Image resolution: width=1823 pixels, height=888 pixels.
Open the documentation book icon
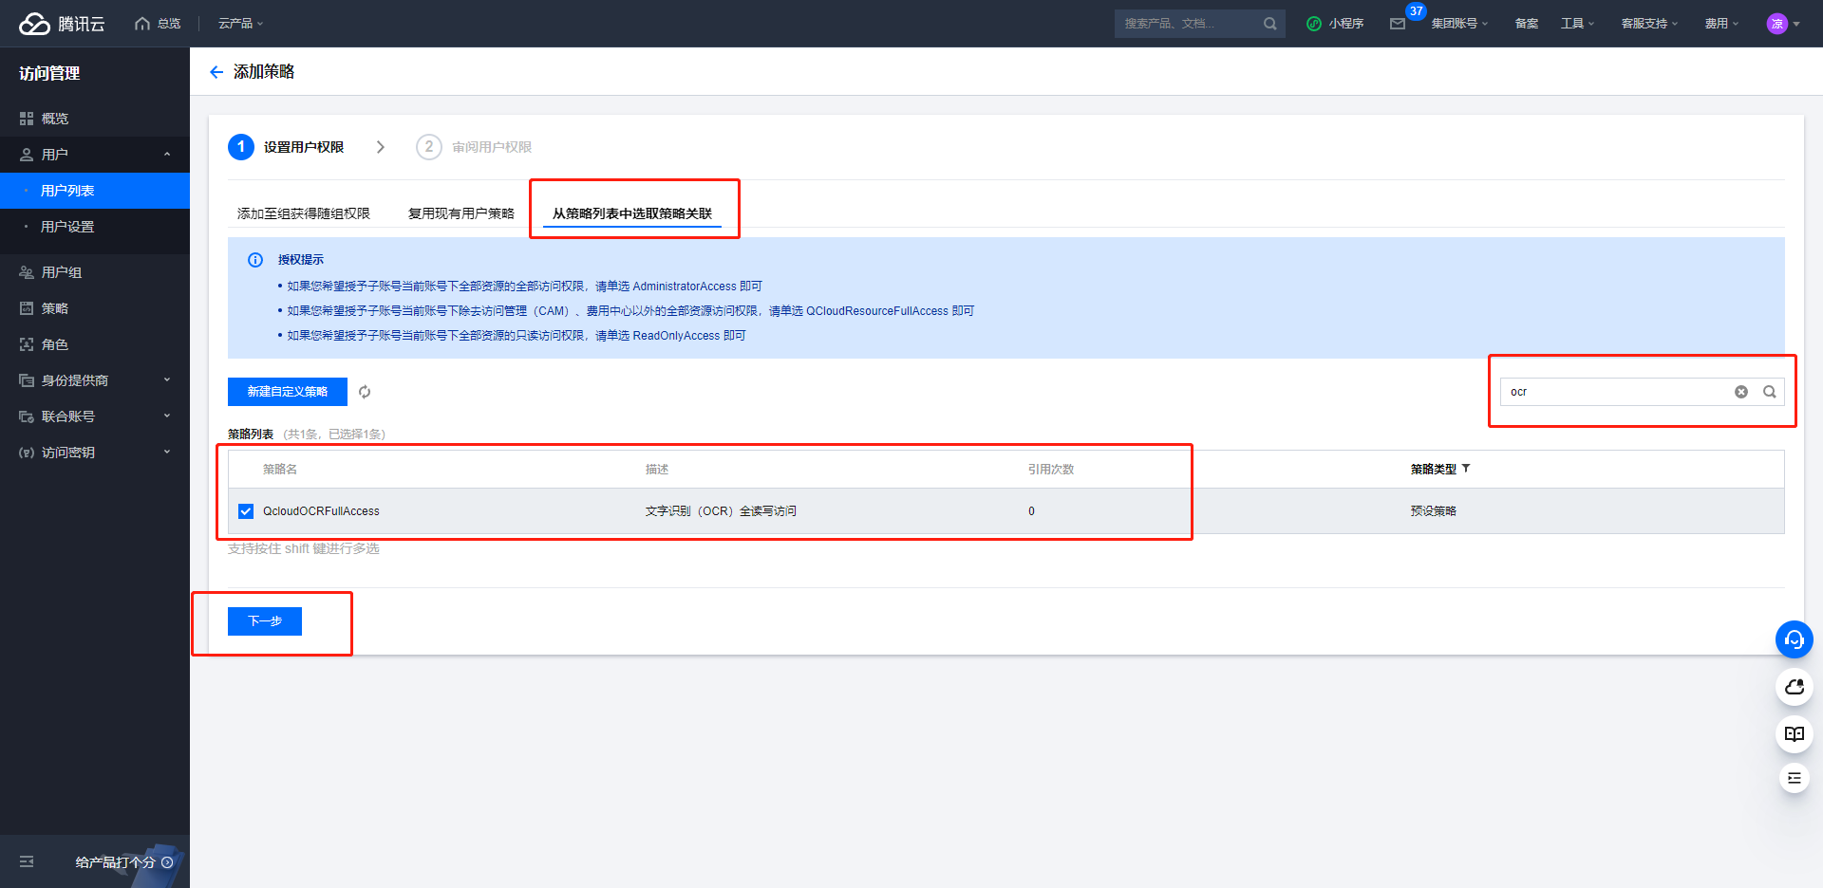coord(1795,734)
